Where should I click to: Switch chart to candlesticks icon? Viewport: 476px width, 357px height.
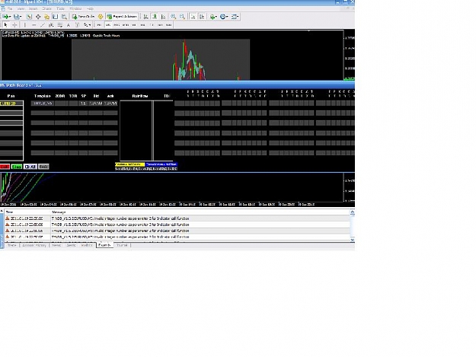tap(155, 17)
